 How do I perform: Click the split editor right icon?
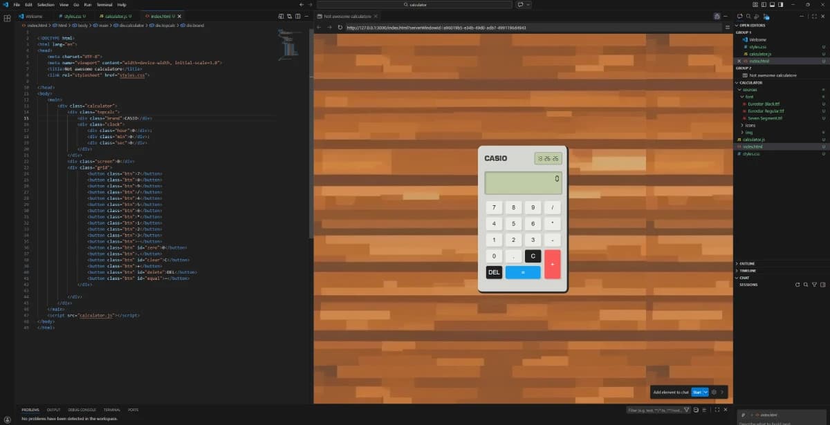pyautogui.click(x=298, y=16)
